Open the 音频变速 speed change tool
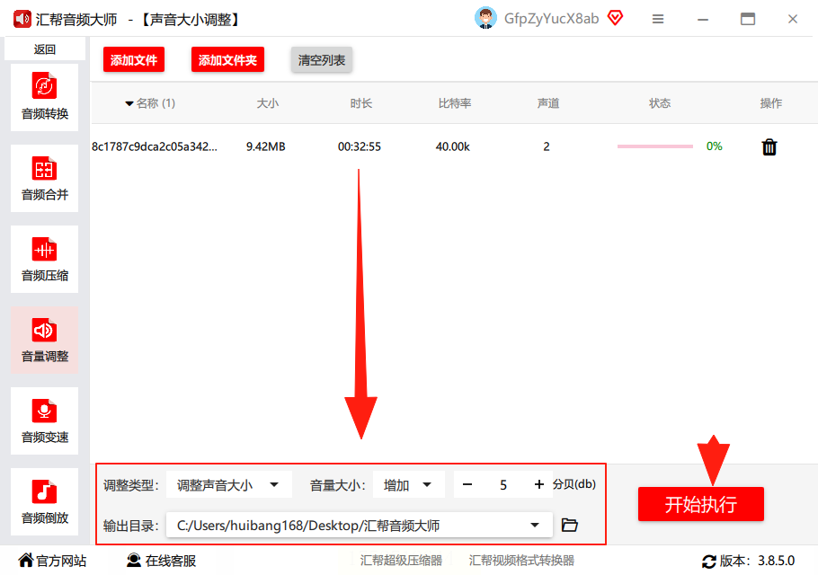The height and width of the screenshot is (575, 818). pos(44,420)
